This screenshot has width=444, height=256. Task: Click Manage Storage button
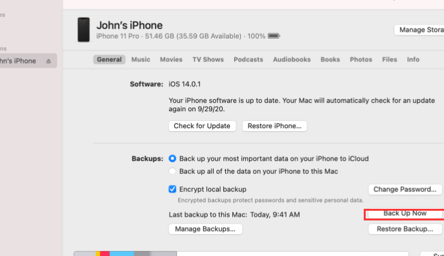[419, 30]
